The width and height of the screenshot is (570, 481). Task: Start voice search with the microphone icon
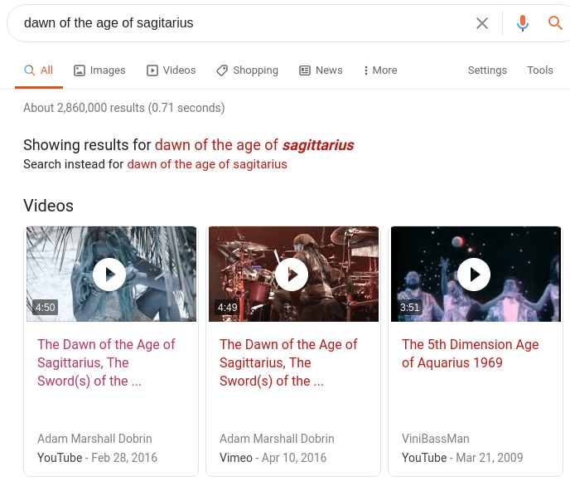523,23
